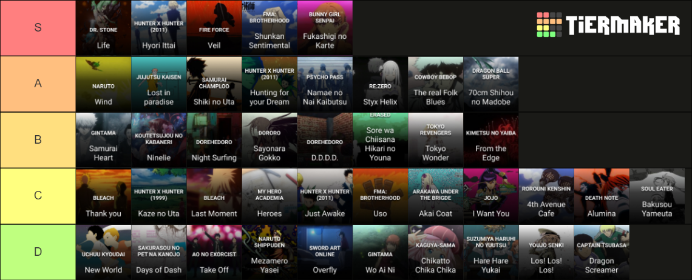Click the Sayonara Gokko thumbnail
Screen dimensions: 692x280
tap(269, 140)
